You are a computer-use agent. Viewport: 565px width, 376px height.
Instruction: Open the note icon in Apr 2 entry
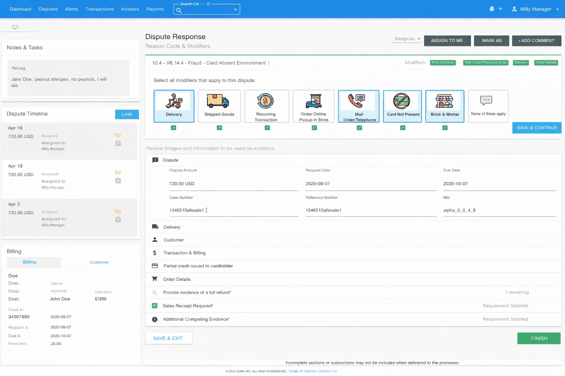click(118, 220)
